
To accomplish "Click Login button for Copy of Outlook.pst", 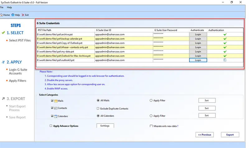I will [198, 43].
